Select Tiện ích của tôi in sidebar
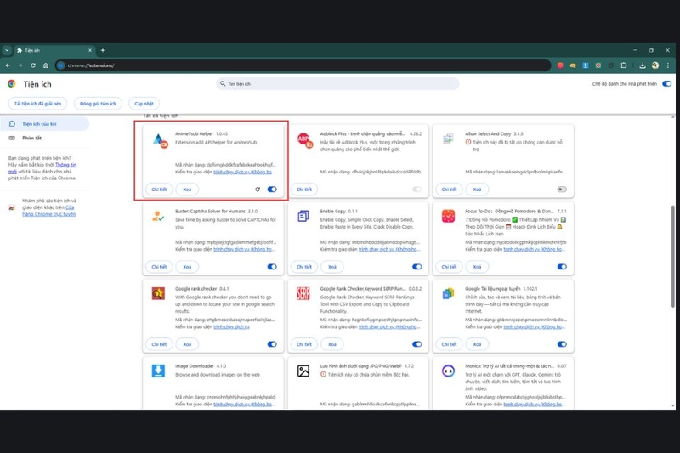The image size is (680, 453). 45,124
